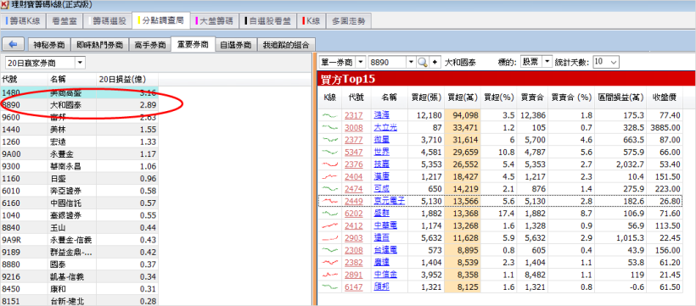The image size is (696, 306).
Task: Click stock name link 中華電
Action: (385, 225)
